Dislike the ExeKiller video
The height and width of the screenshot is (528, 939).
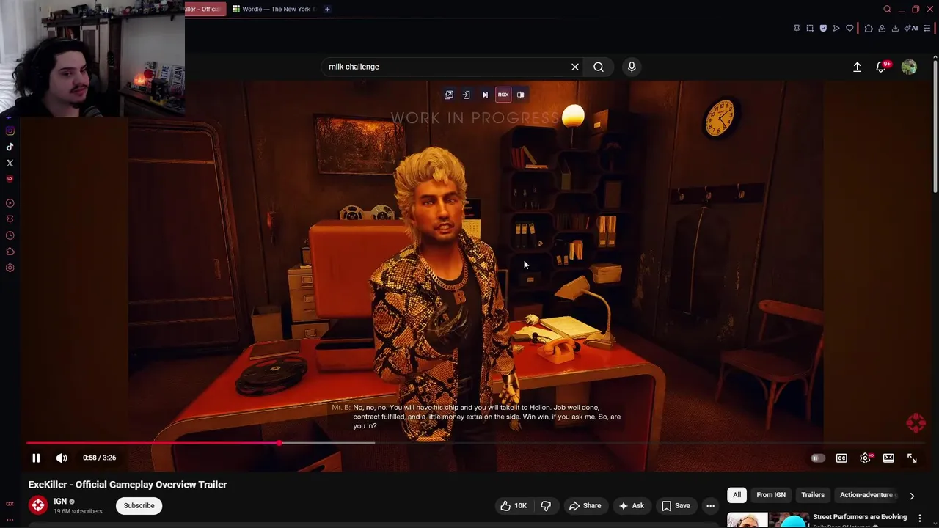click(546, 505)
